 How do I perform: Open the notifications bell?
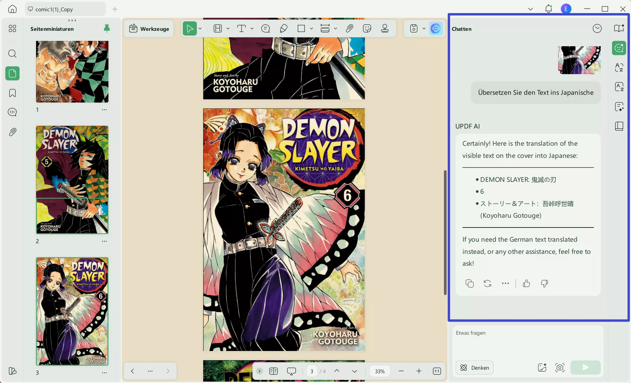[549, 9]
